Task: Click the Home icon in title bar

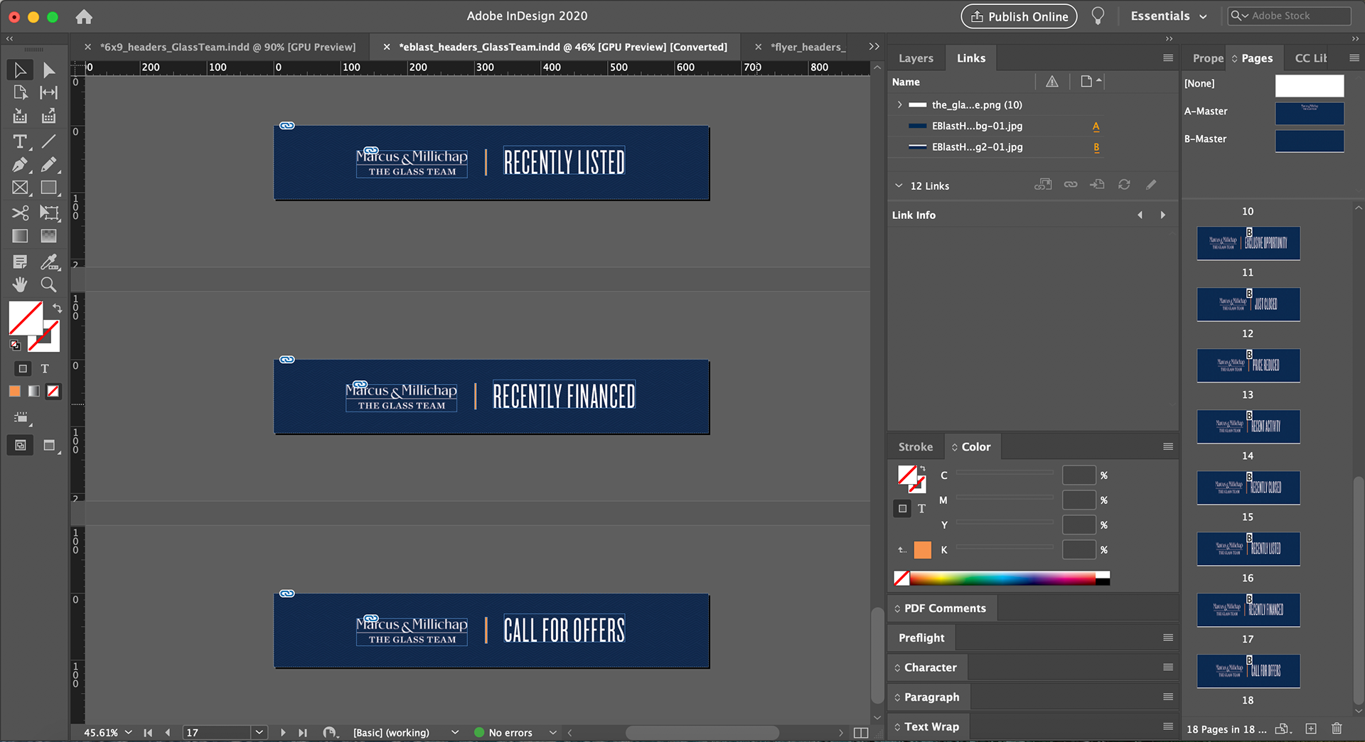Action: [x=84, y=16]
